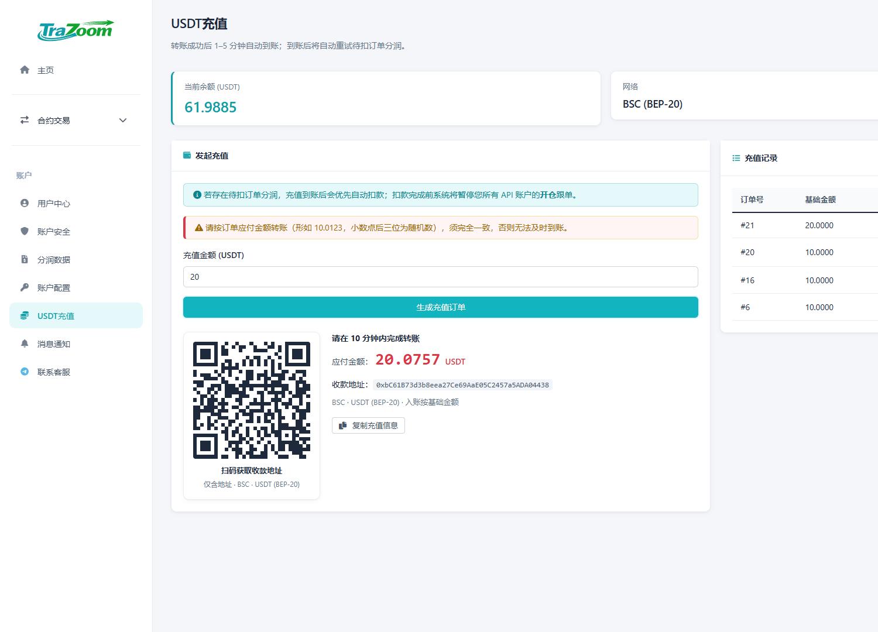This screenshot has width=878, height=632.
Task: Click the USDT充值 page heading
Action: pos(199,23)
